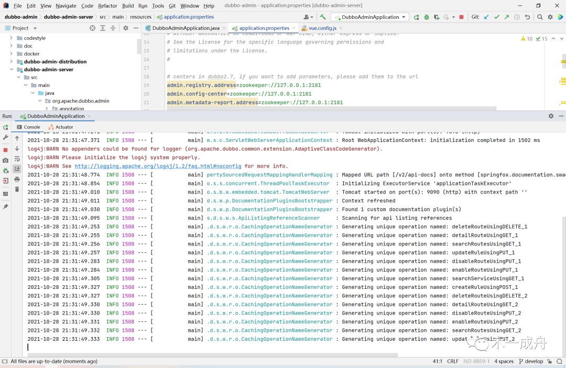Click the resources breadcrumb in the navigation bar
Viewport: 566px width, 368px height.
141,17
